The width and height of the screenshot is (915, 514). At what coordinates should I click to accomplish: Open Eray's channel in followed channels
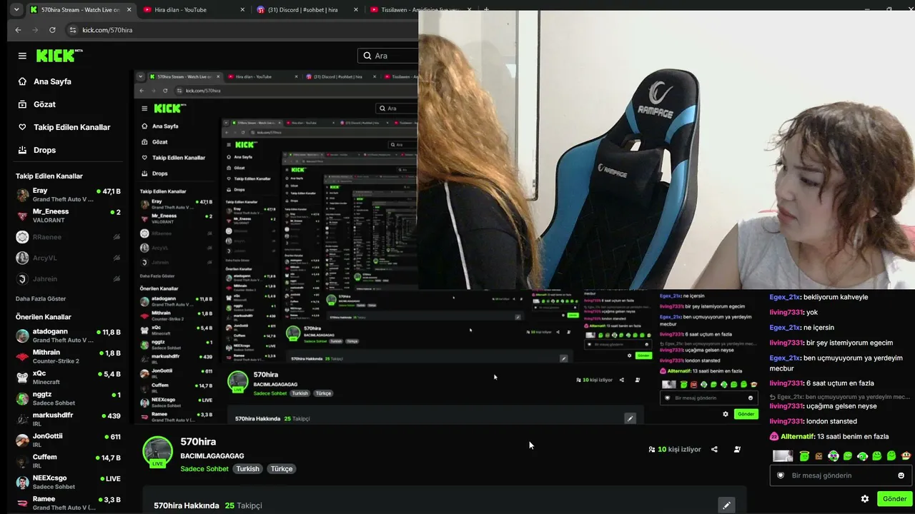(x=69, y=195)
